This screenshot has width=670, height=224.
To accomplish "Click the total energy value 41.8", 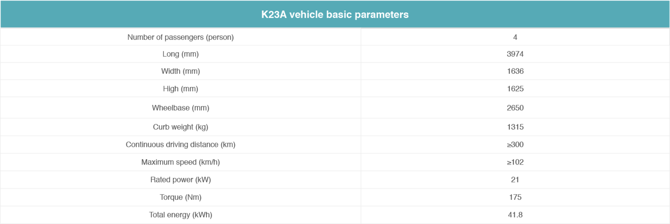I will click(515, 215).
